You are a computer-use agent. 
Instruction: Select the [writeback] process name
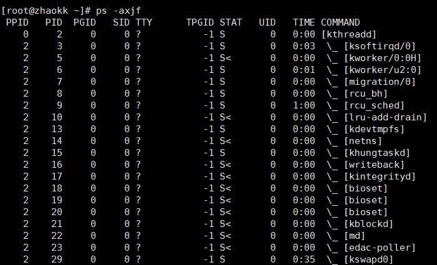pos(375,165)
